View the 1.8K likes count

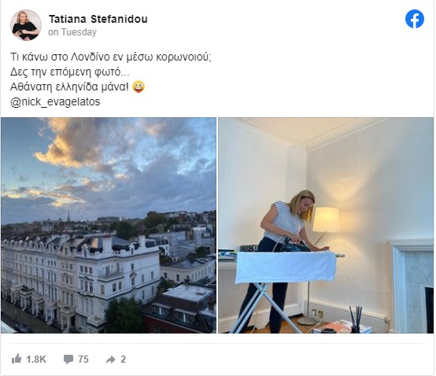36,359
